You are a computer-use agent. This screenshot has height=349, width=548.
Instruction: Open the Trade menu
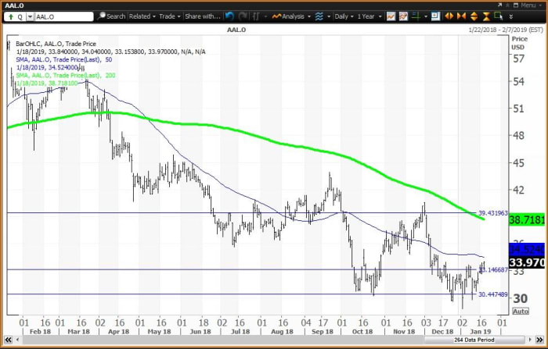tap(168, 16)
